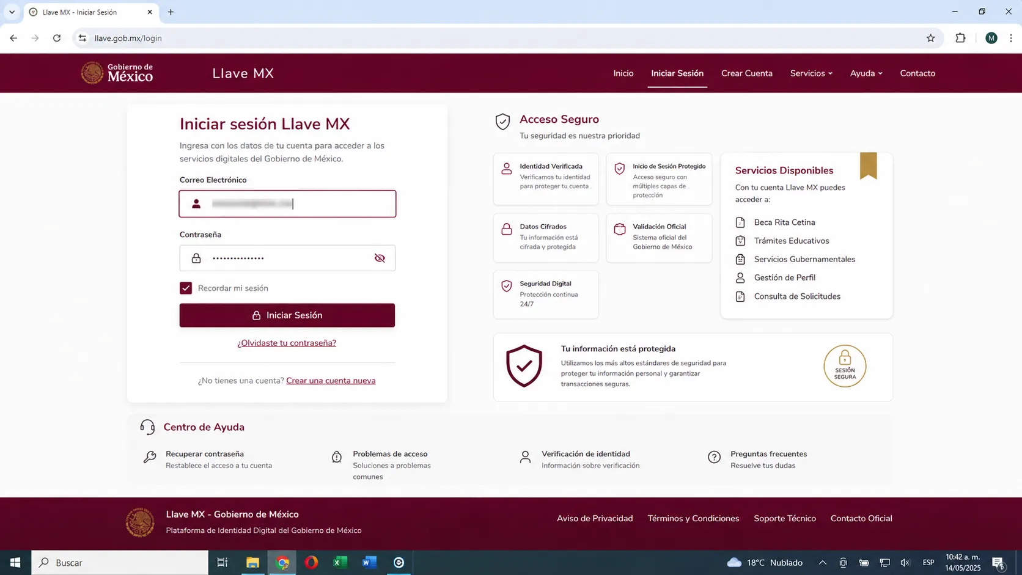Click Trámites Educativos icon
The image size is (1022, 575).
click(740, 241)
